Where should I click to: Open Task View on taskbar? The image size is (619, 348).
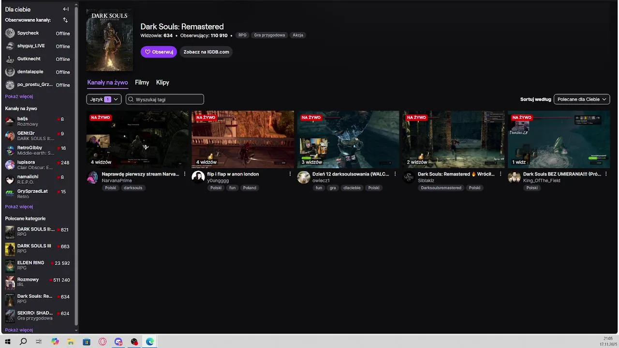39,342
